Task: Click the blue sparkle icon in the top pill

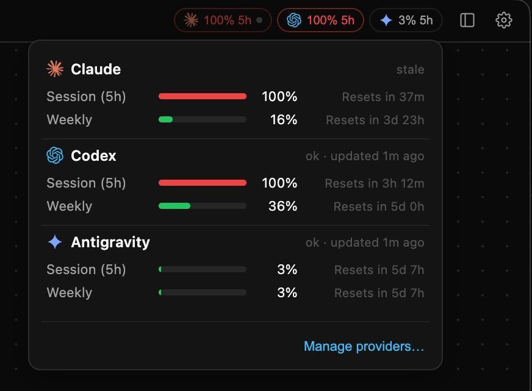Action: coord(386,20)
